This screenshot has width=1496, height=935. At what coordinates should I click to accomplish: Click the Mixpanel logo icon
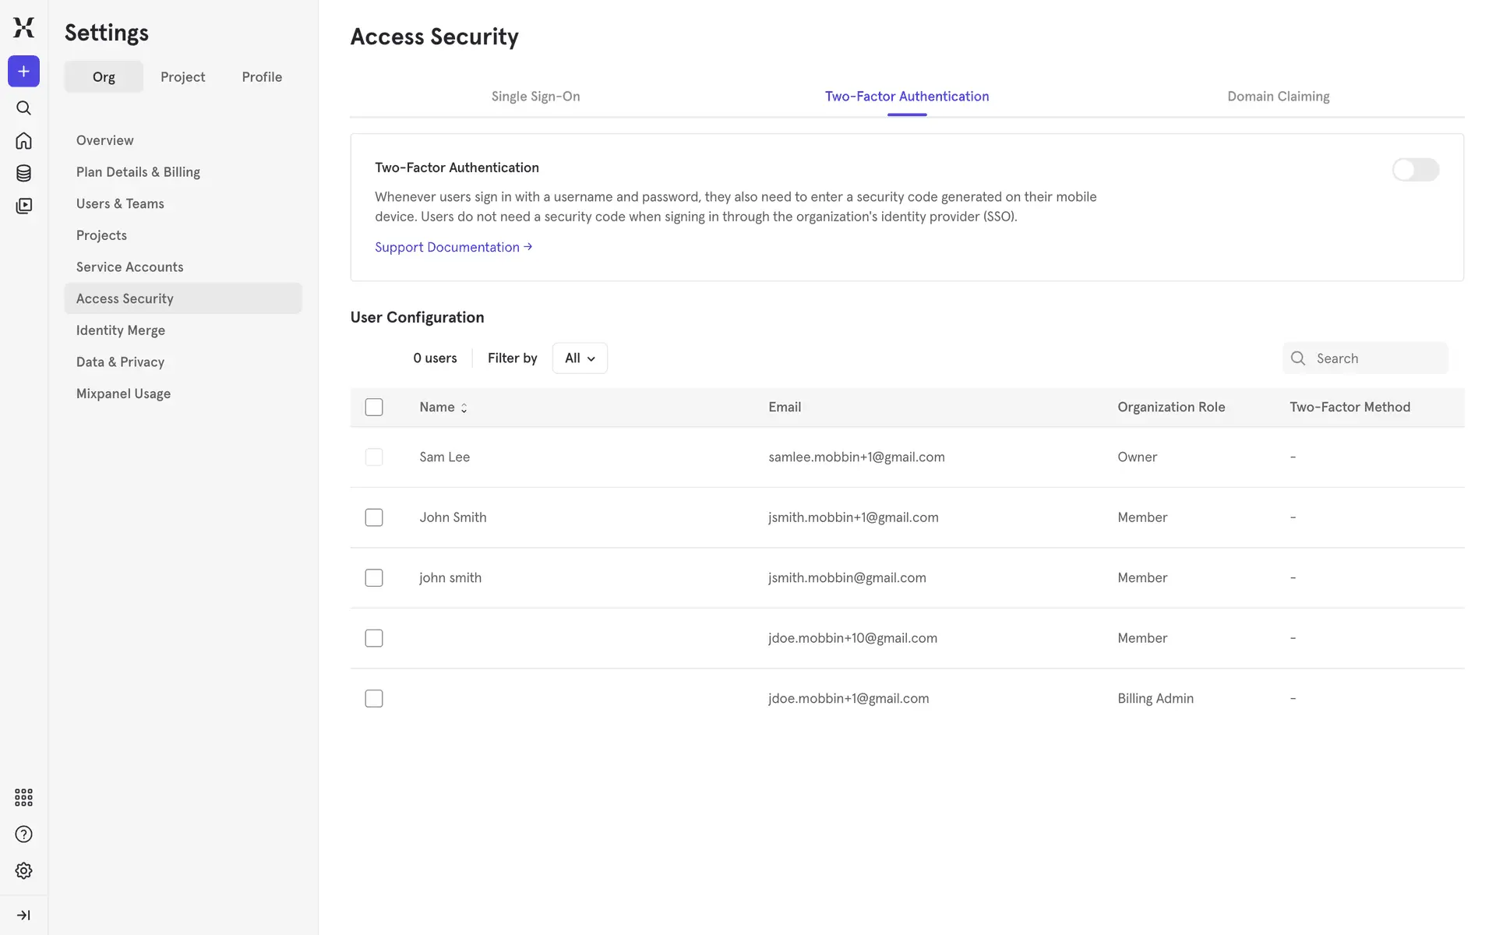coord(23,27)
